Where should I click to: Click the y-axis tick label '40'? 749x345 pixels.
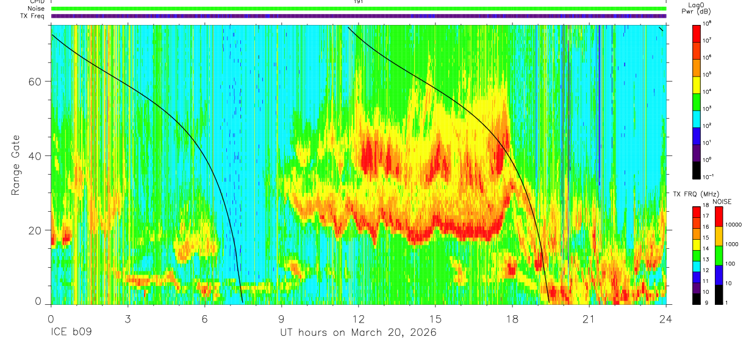click(x=35, y=156)
